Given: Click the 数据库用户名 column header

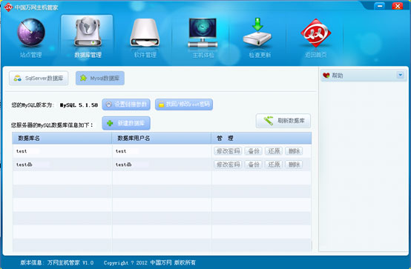Looking at the screenshot, I should coord(162,139).
